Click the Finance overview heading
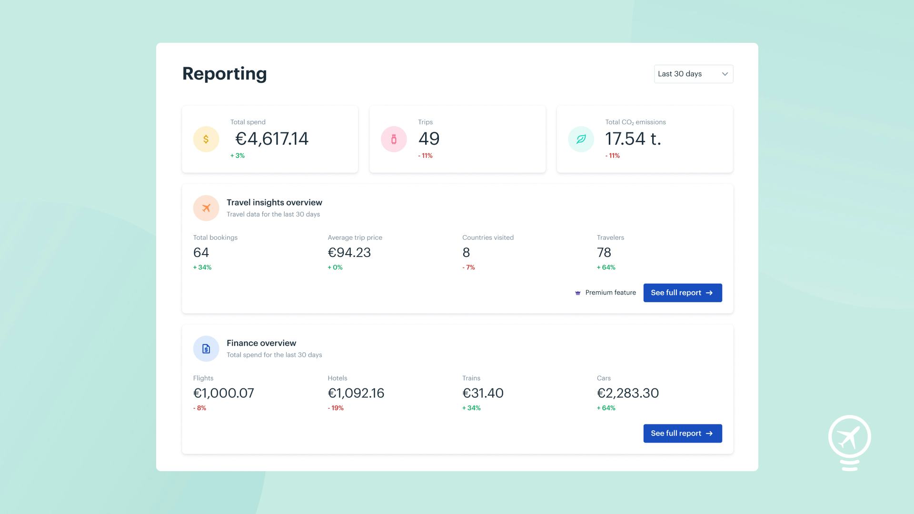The width and height of the screenshot is (914, 514). tap(261, 343)
